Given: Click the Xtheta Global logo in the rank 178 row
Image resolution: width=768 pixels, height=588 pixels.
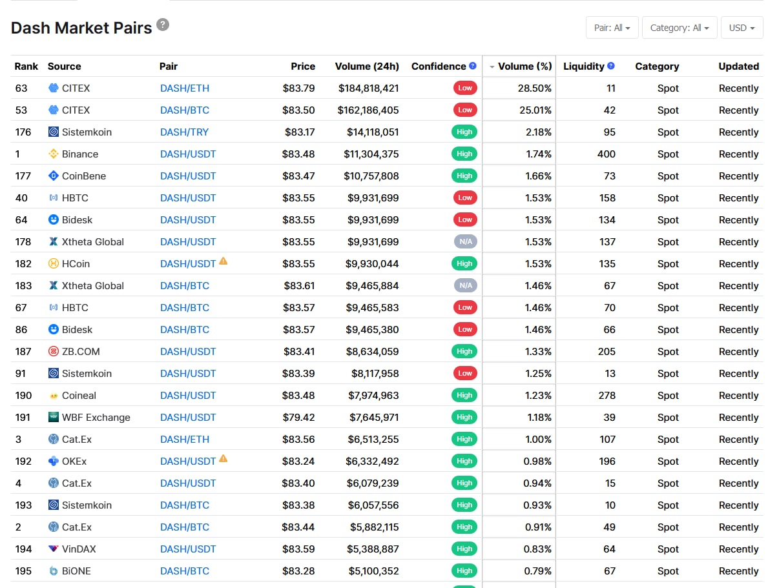Looking at the screenshot, I should coord(54,241).
